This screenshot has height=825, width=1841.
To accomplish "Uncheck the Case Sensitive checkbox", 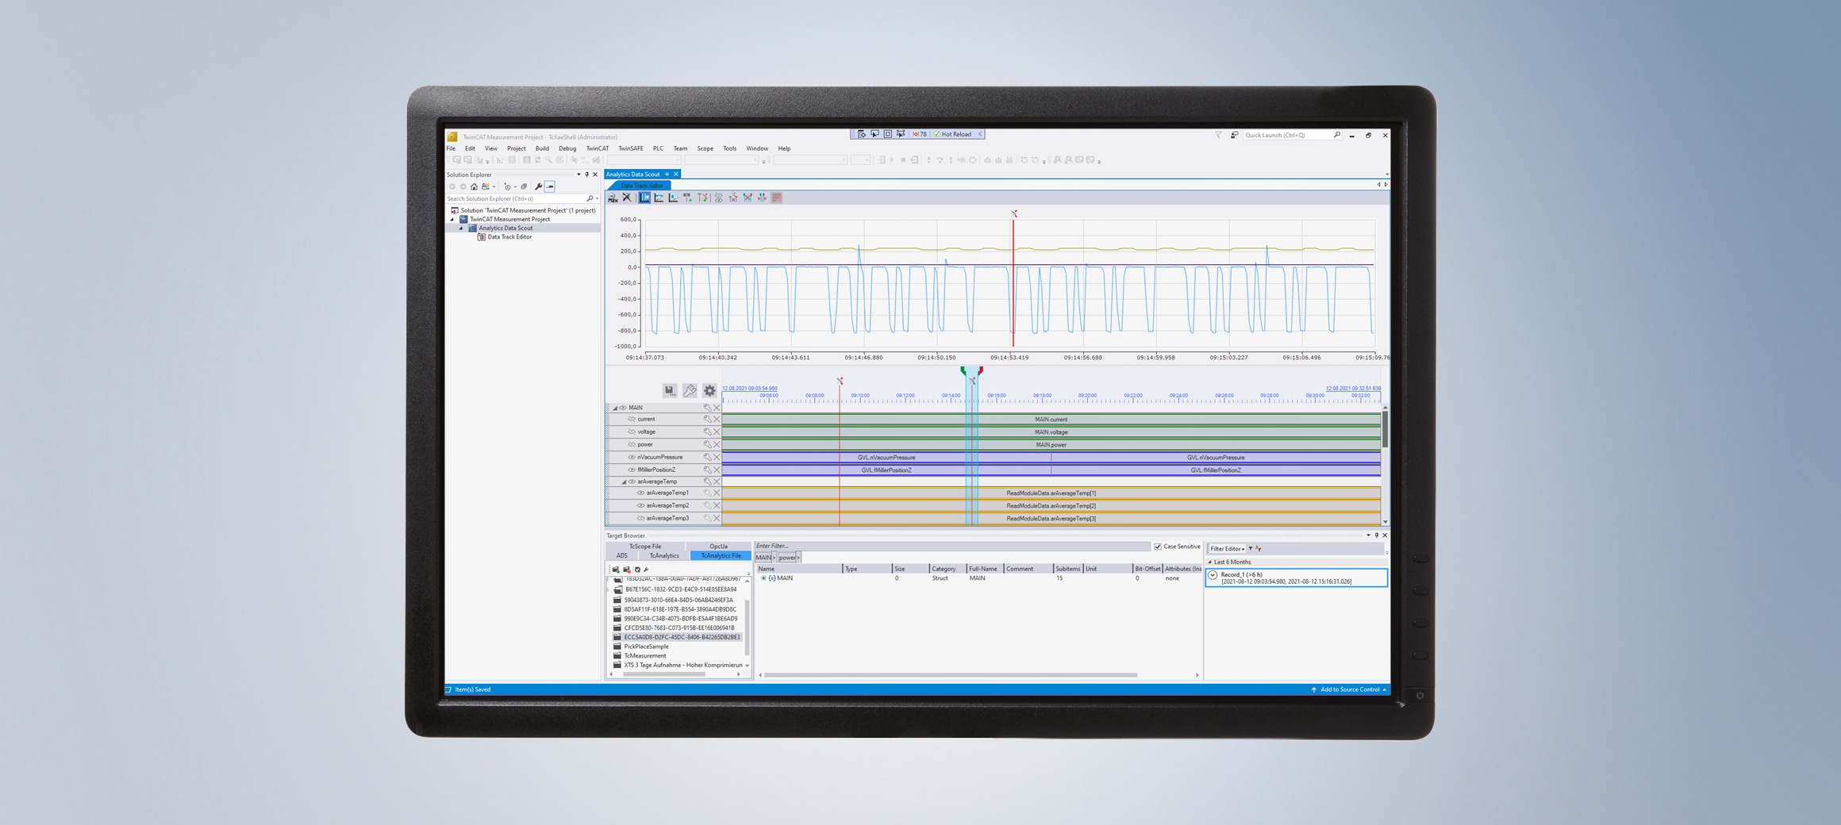I will point(1158,547).
